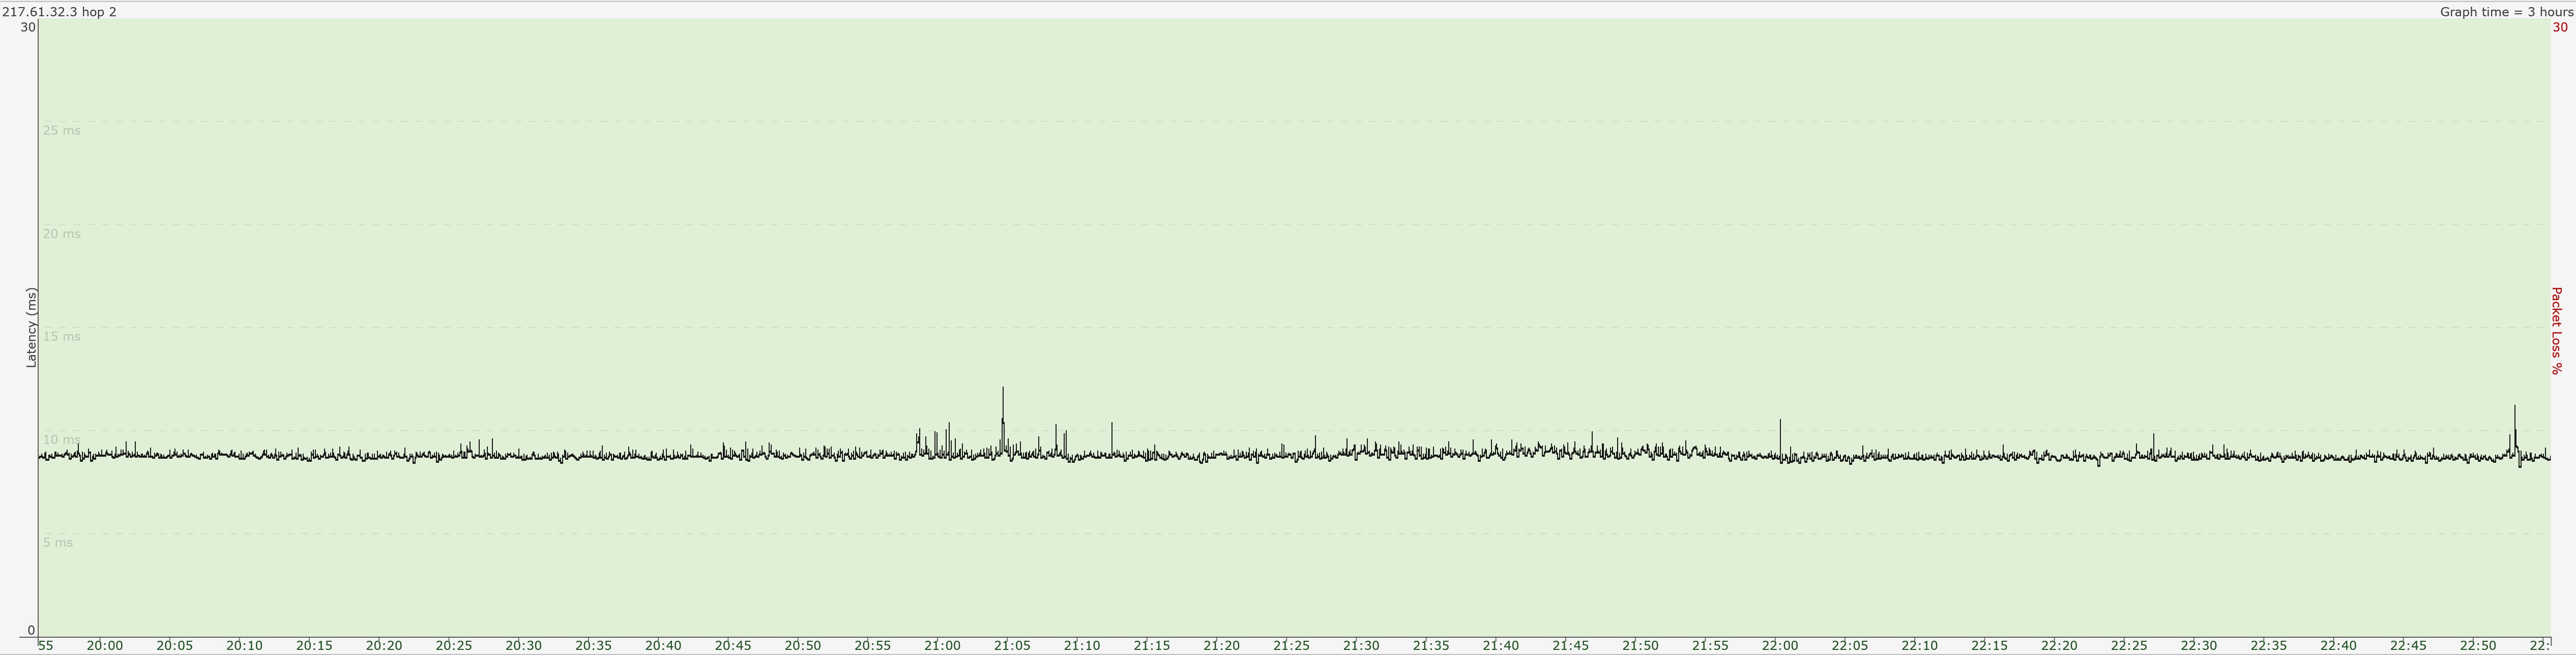This screenshot has width=2576, height=655.
Task: Click the 'Graph time = 3 hours' label
Action: tap(2506, 12)
